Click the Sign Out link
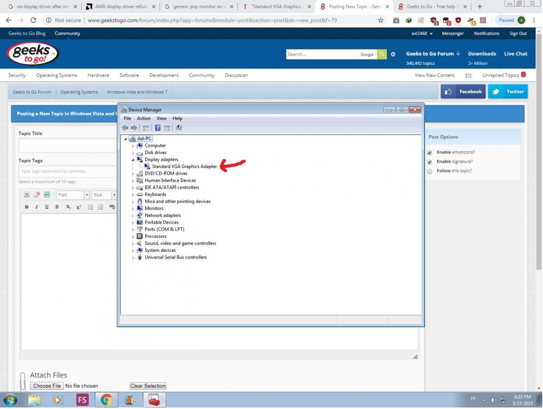 click(x=518, y=34)
